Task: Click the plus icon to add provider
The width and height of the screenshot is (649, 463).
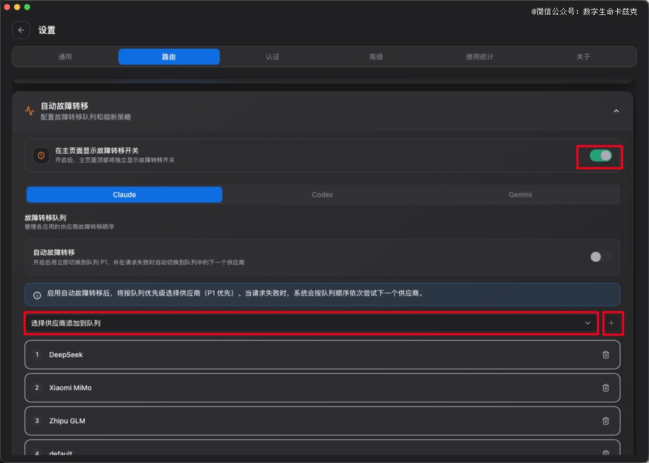Action: pyautogui.click(x=612, y=323)
